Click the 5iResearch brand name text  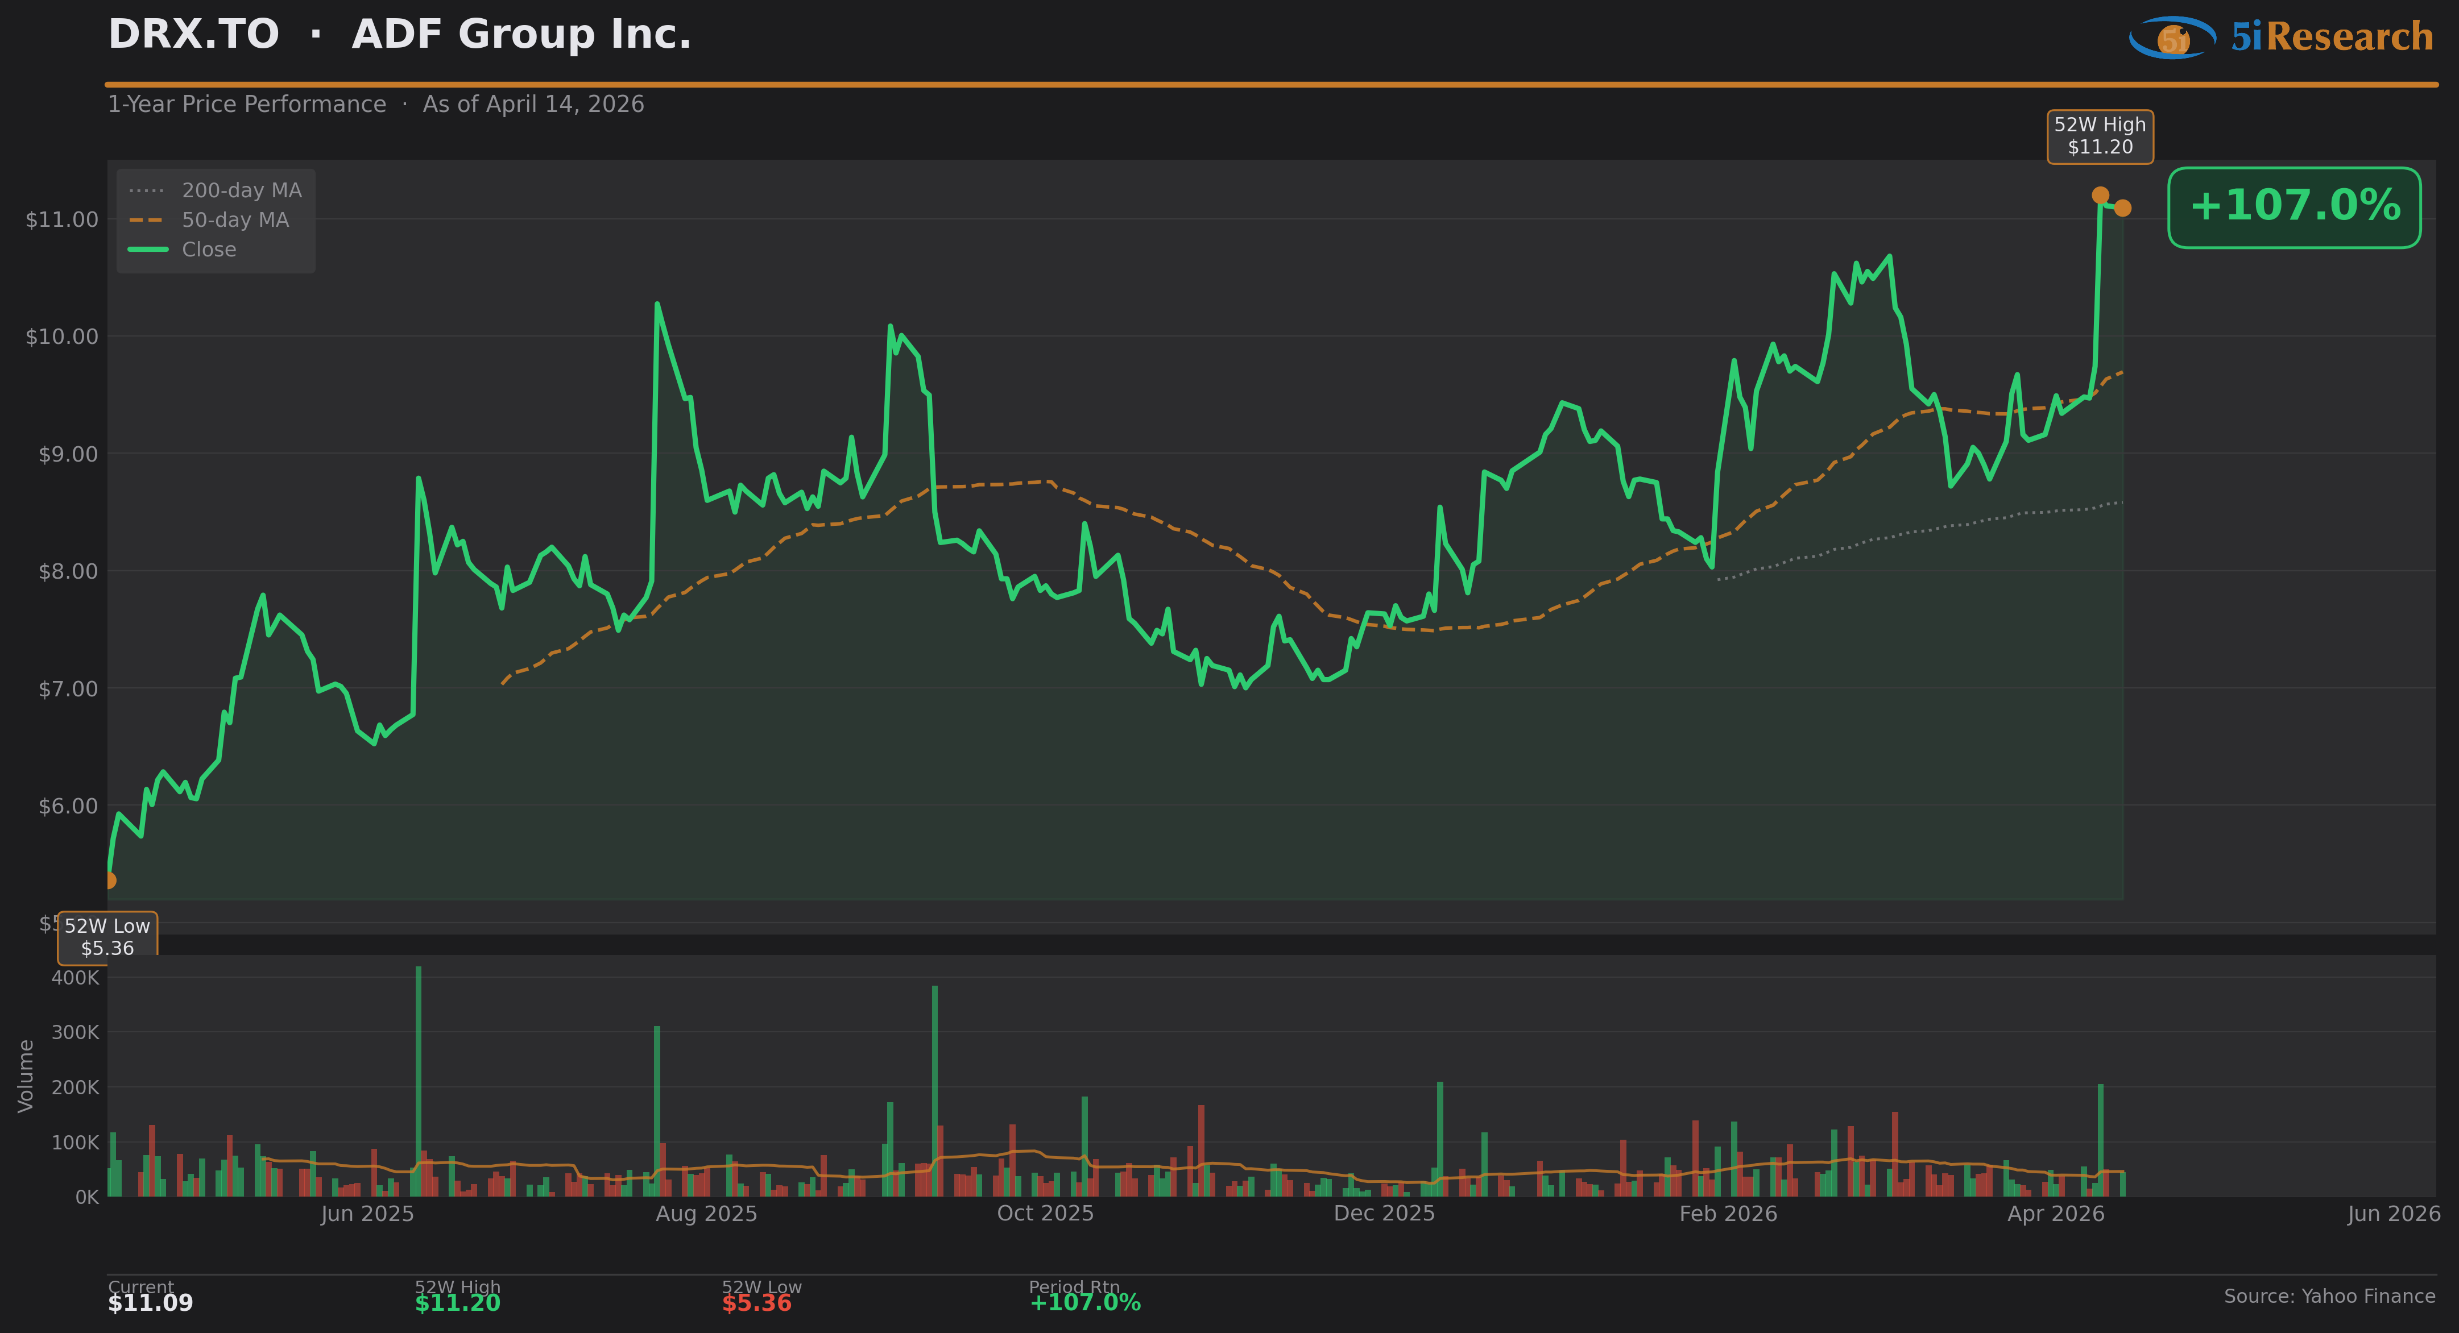[x=2331, y=37]
